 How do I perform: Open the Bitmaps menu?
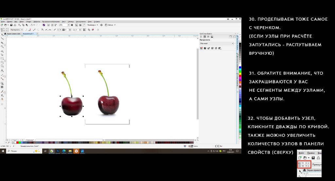(51, 22)
